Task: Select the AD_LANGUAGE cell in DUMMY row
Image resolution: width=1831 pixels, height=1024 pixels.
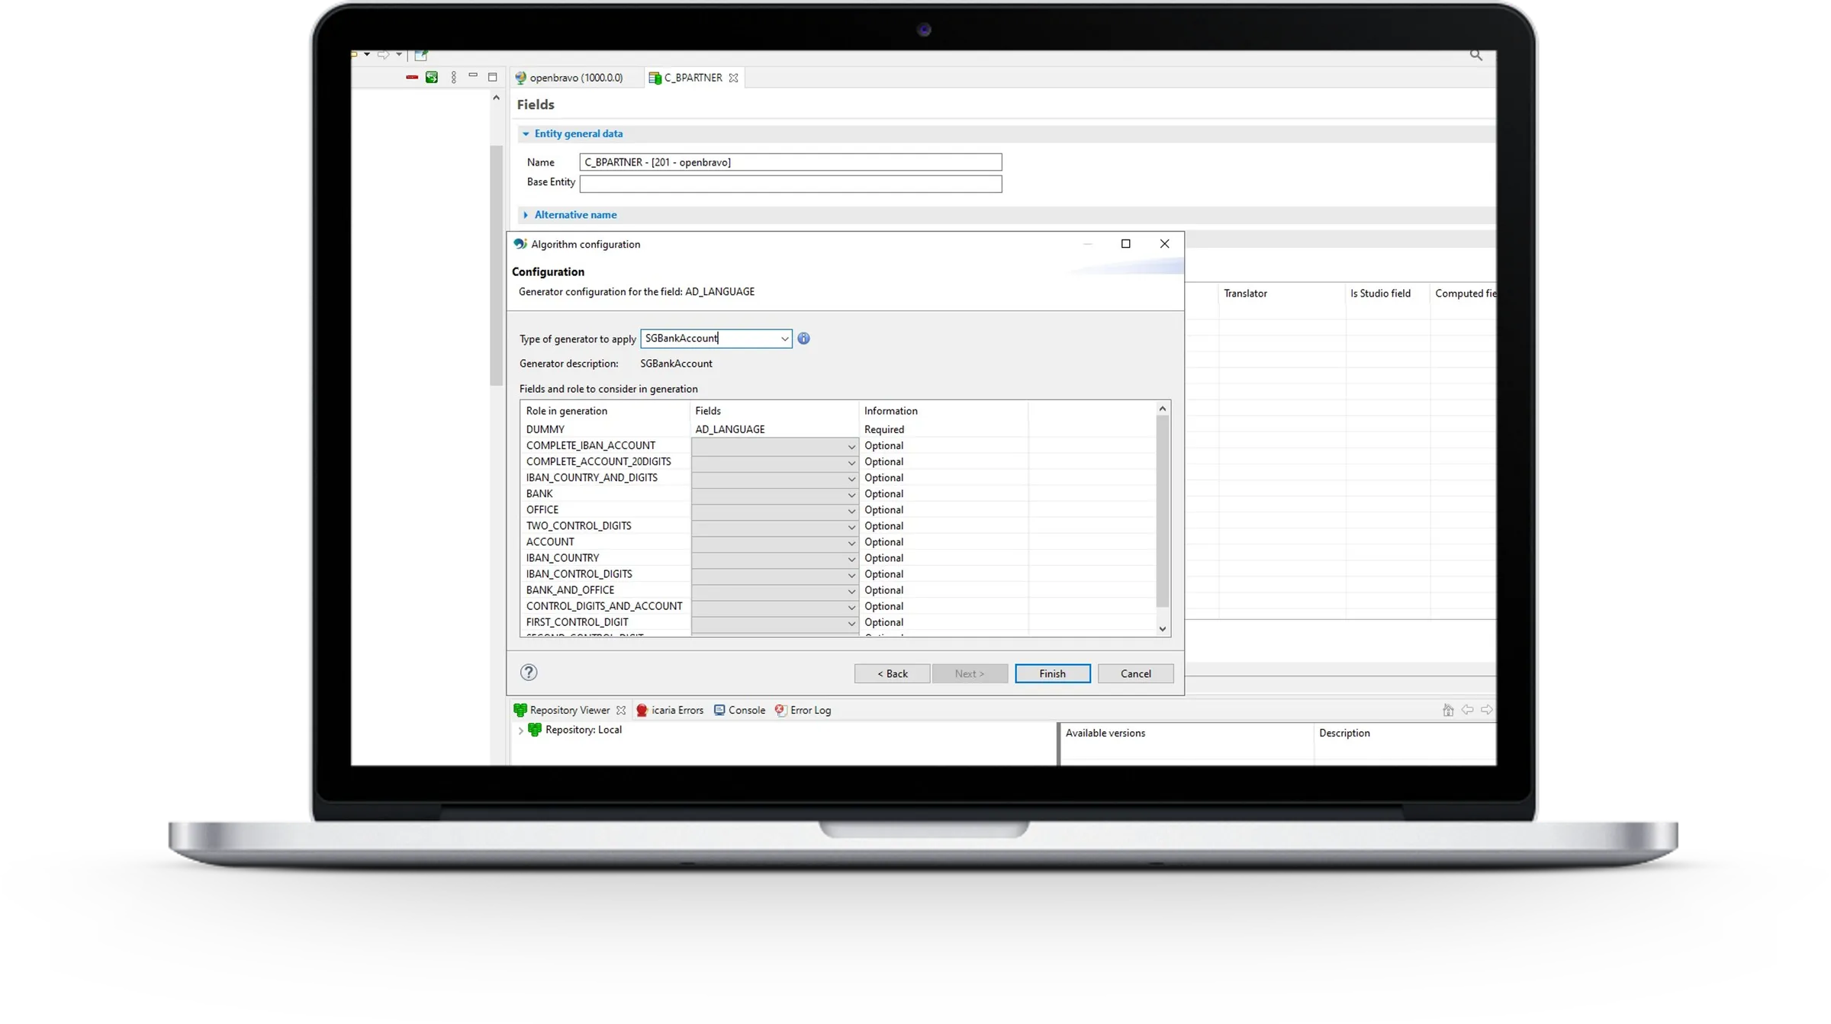Action: 774,429
